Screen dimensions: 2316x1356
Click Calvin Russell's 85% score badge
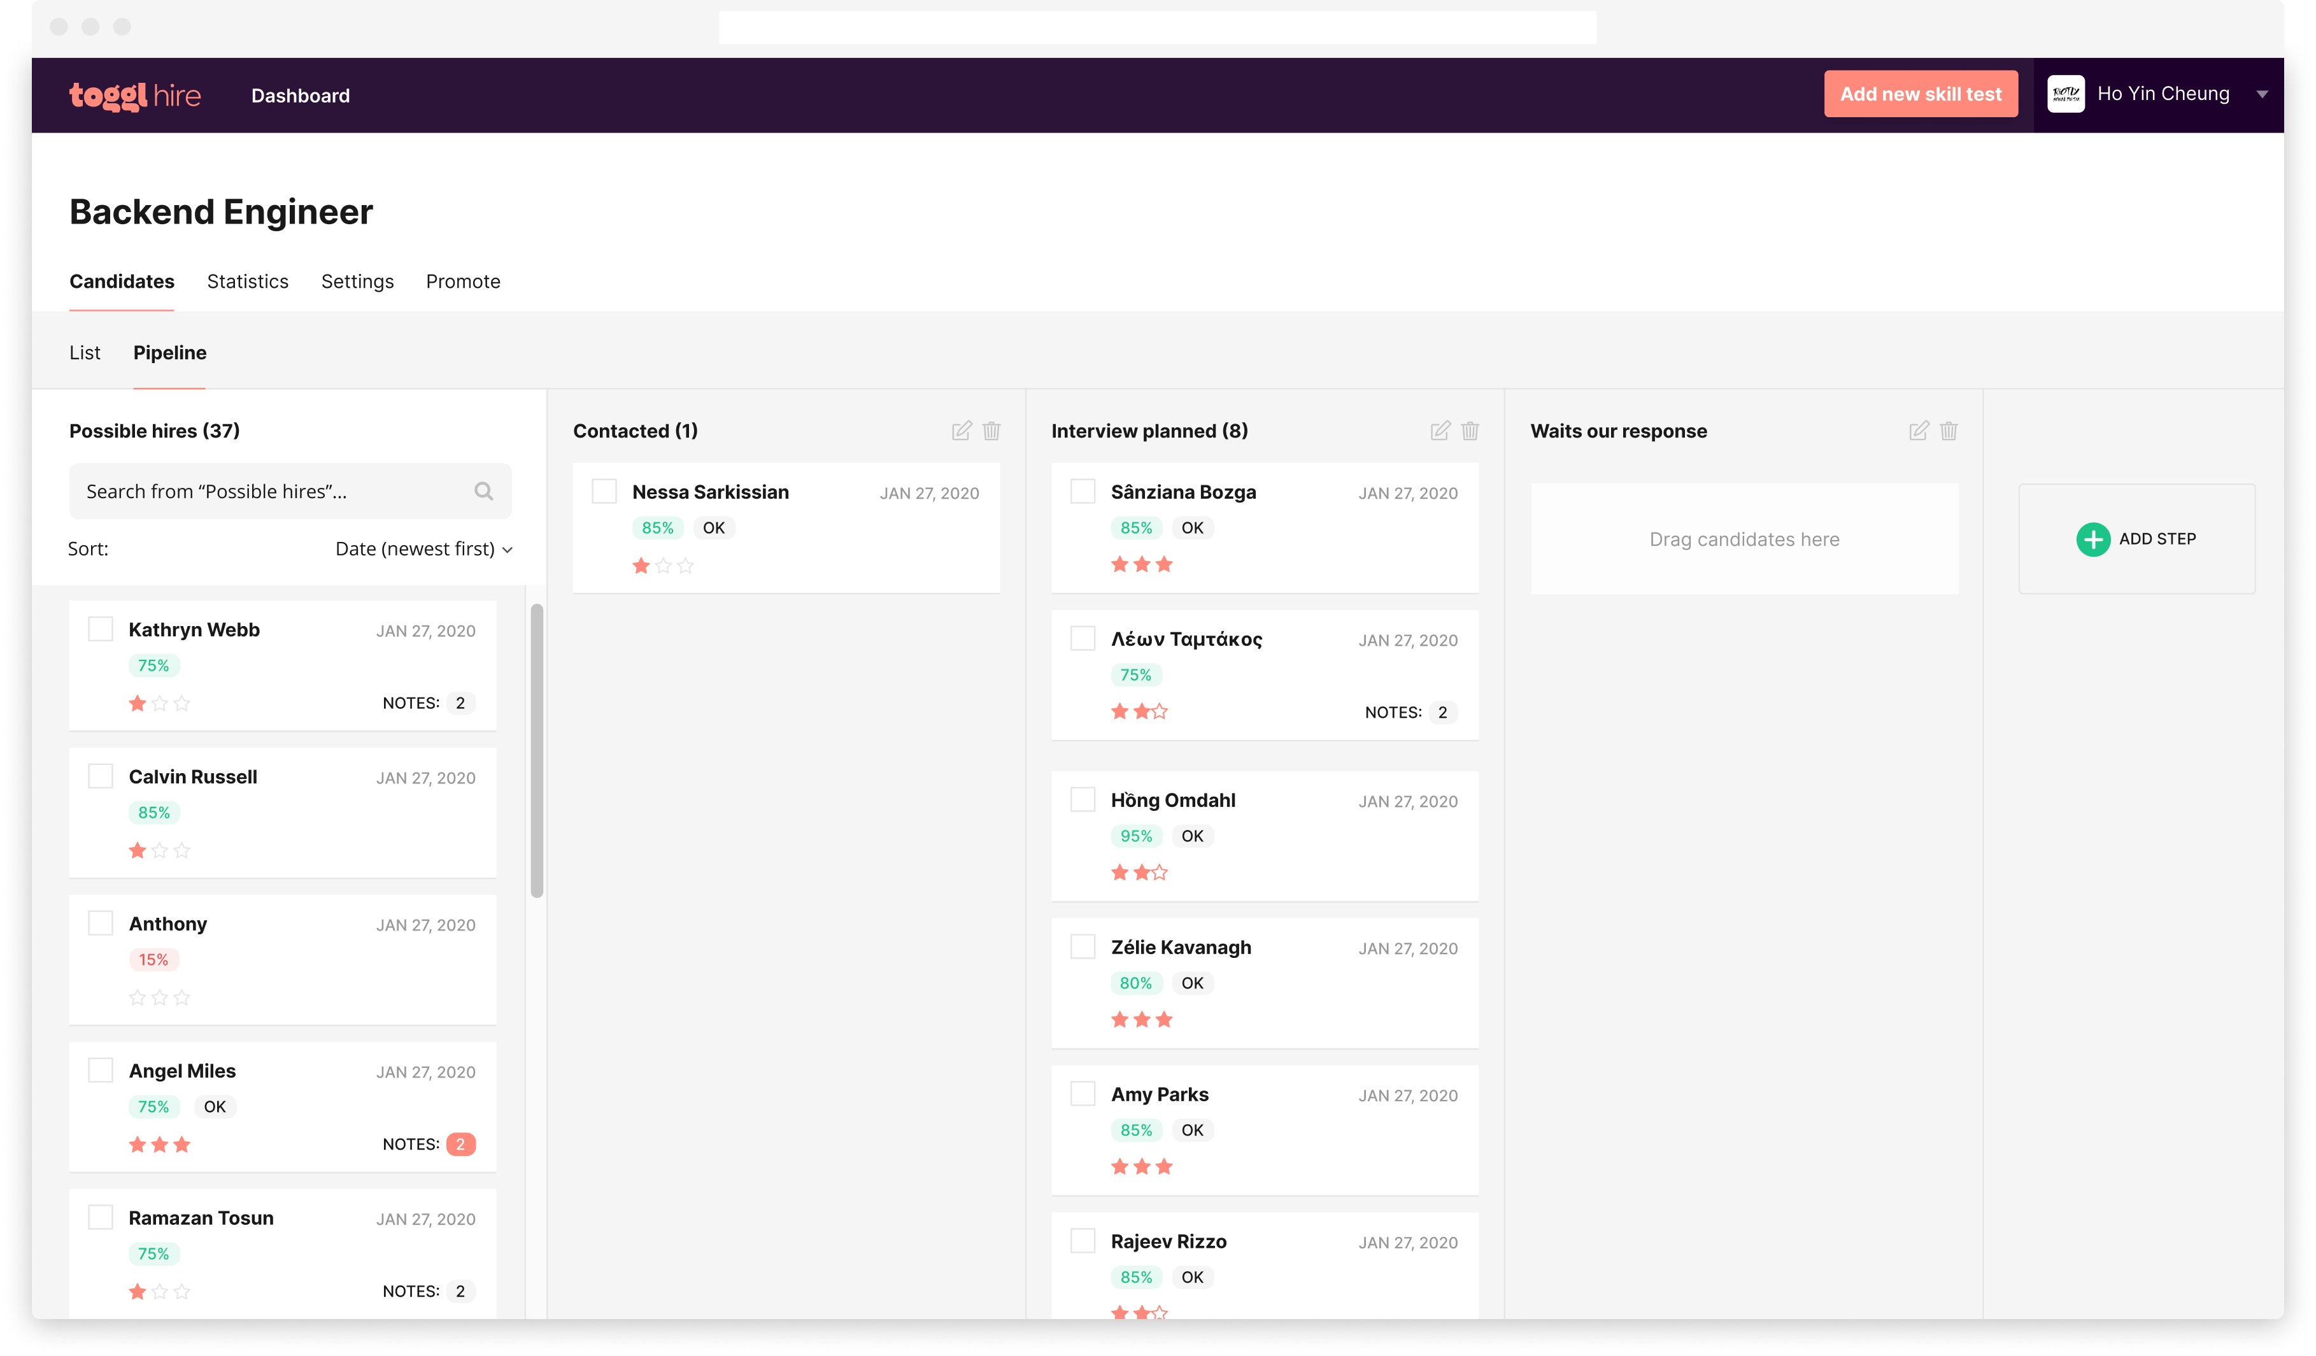click(153, 813)
